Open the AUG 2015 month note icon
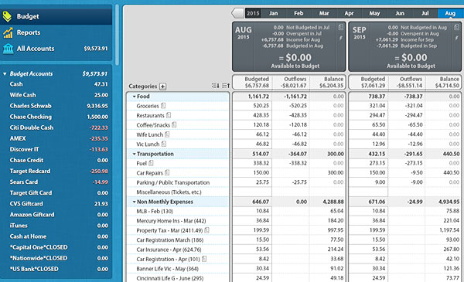Screen dimensions: 464x282 [340, 27]
